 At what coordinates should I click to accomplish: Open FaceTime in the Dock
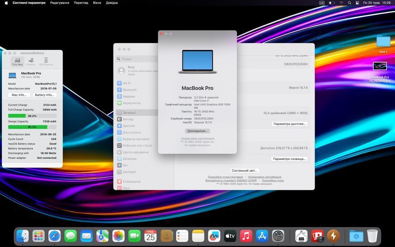[x=134, y=236]
